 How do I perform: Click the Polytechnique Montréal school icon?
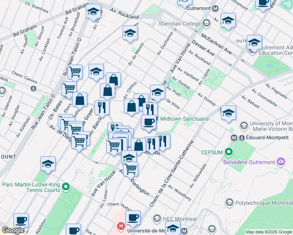pos(230,203)
